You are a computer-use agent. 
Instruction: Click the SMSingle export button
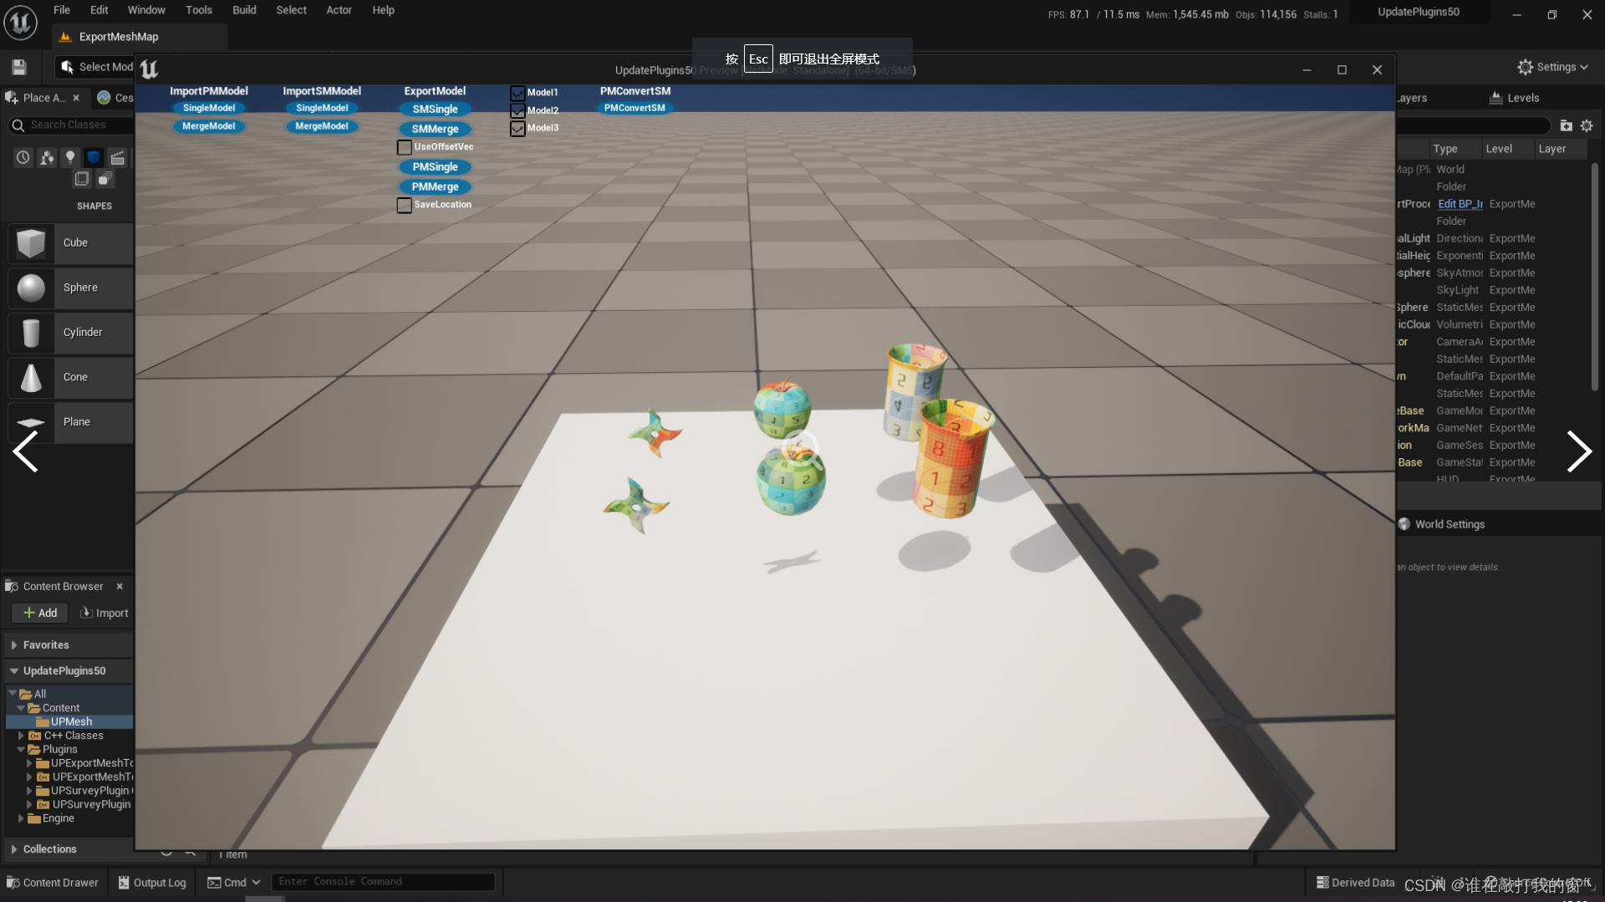pos(435,109)
